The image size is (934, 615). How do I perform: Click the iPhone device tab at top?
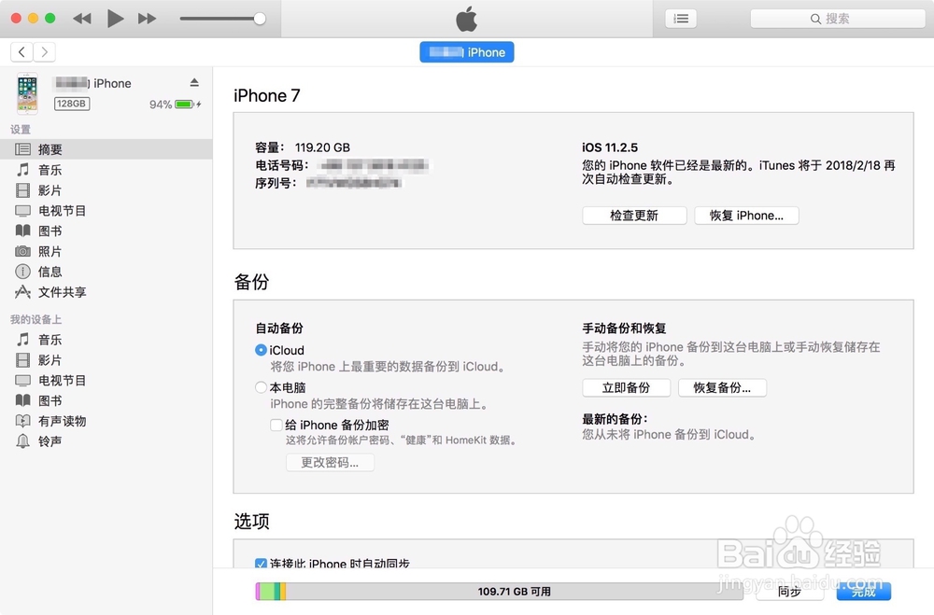tap(467, 51)
